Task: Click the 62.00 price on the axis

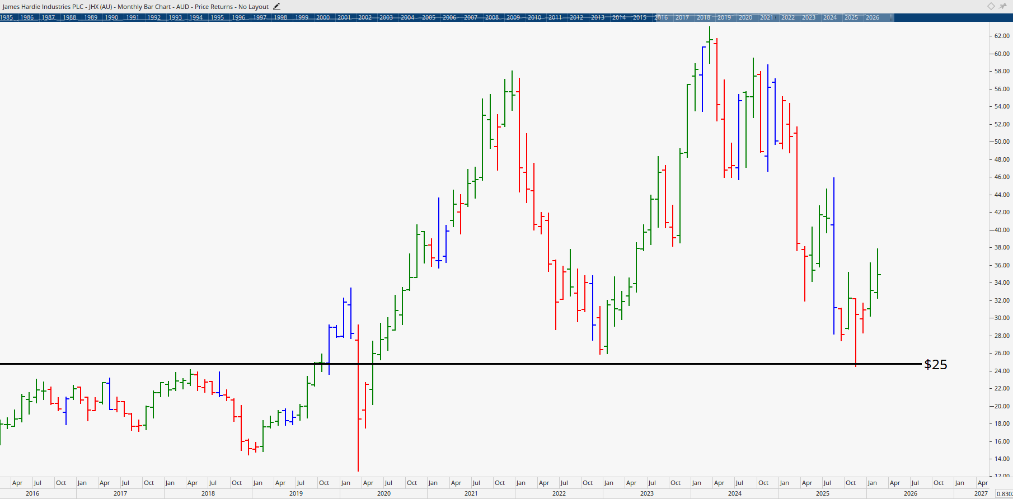Action: tap(1002, 36)
